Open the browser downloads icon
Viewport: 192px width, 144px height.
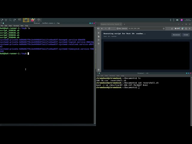coord(172,28)
